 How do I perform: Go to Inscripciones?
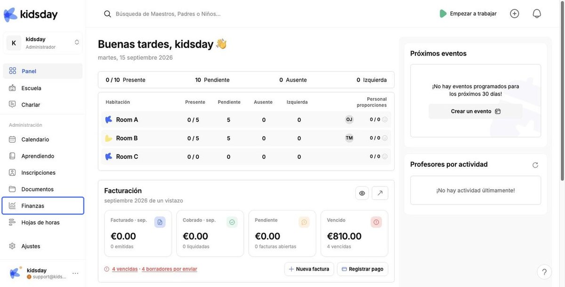pyautogui.click(x=43, y=172)
